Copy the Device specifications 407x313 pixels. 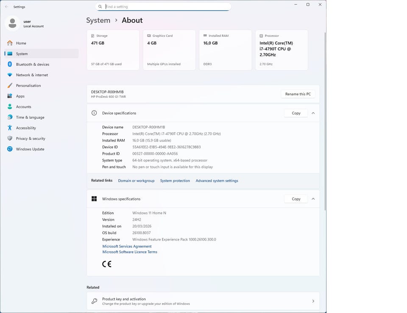pos(296,113)
